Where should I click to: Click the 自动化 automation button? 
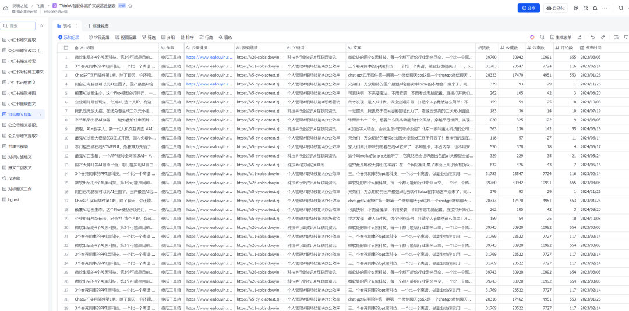[555, 8]
